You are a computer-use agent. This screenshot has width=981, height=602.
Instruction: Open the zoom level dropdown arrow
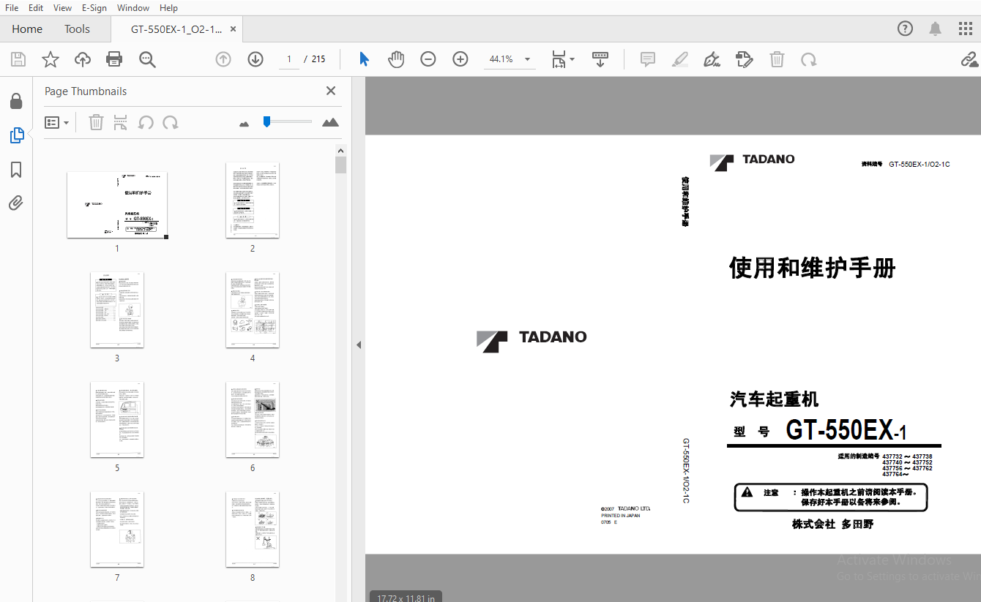tap(527, 59)
